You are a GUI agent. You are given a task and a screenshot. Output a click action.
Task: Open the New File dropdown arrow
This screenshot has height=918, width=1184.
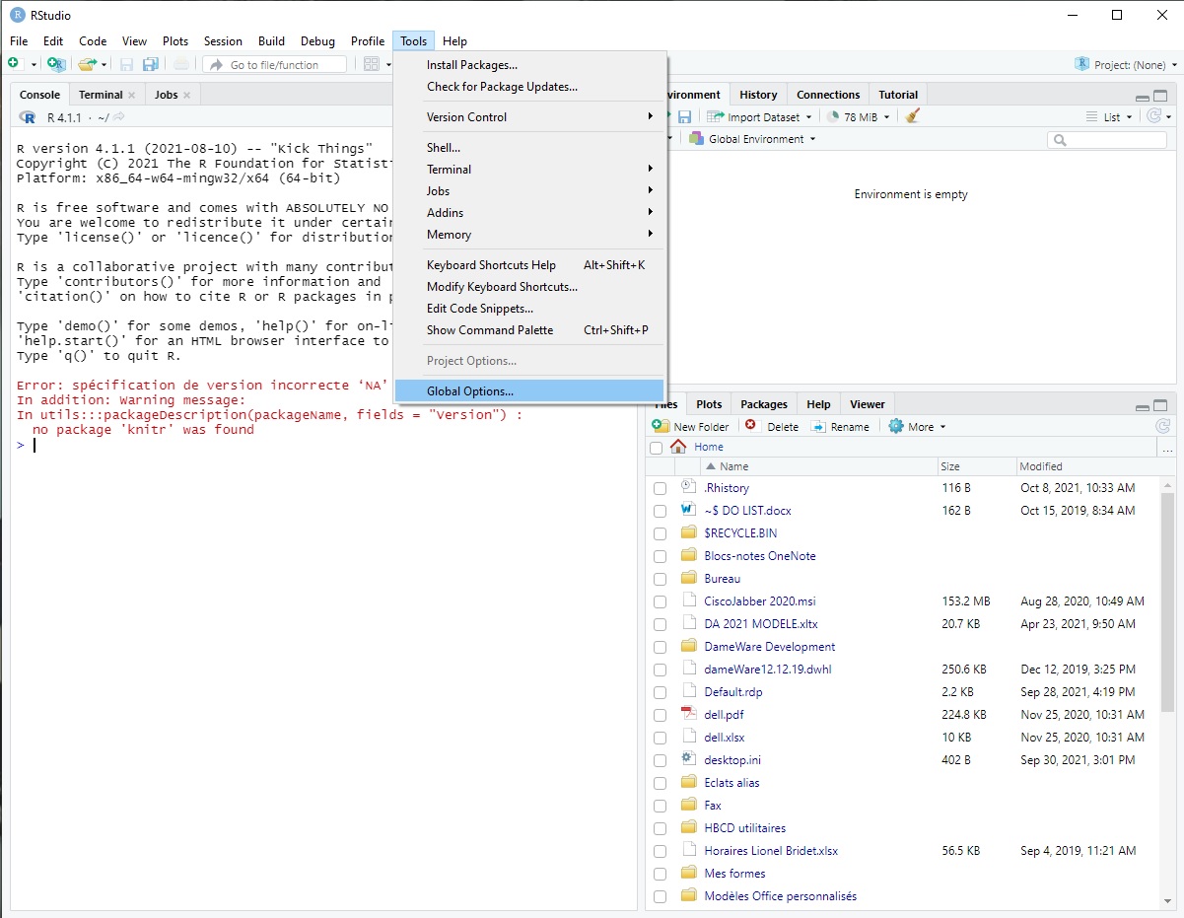pyautogui.click(x=34, y=65)
